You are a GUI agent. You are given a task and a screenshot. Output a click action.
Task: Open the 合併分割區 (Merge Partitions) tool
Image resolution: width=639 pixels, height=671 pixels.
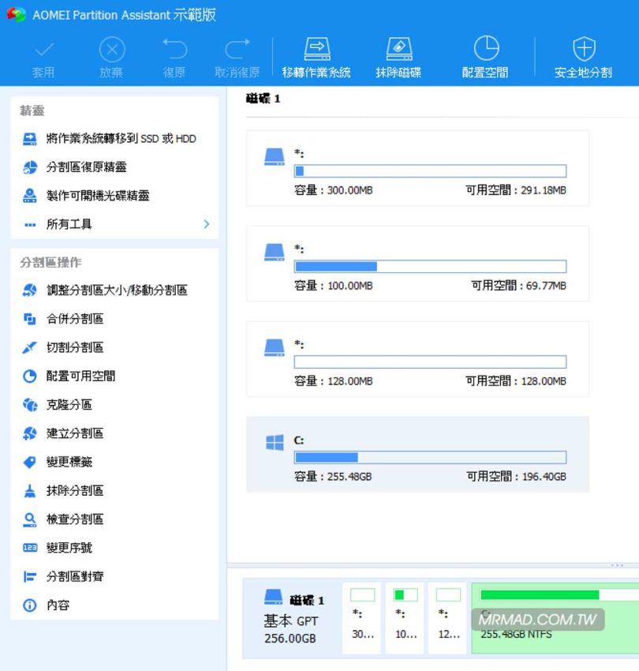coord(65,318)
